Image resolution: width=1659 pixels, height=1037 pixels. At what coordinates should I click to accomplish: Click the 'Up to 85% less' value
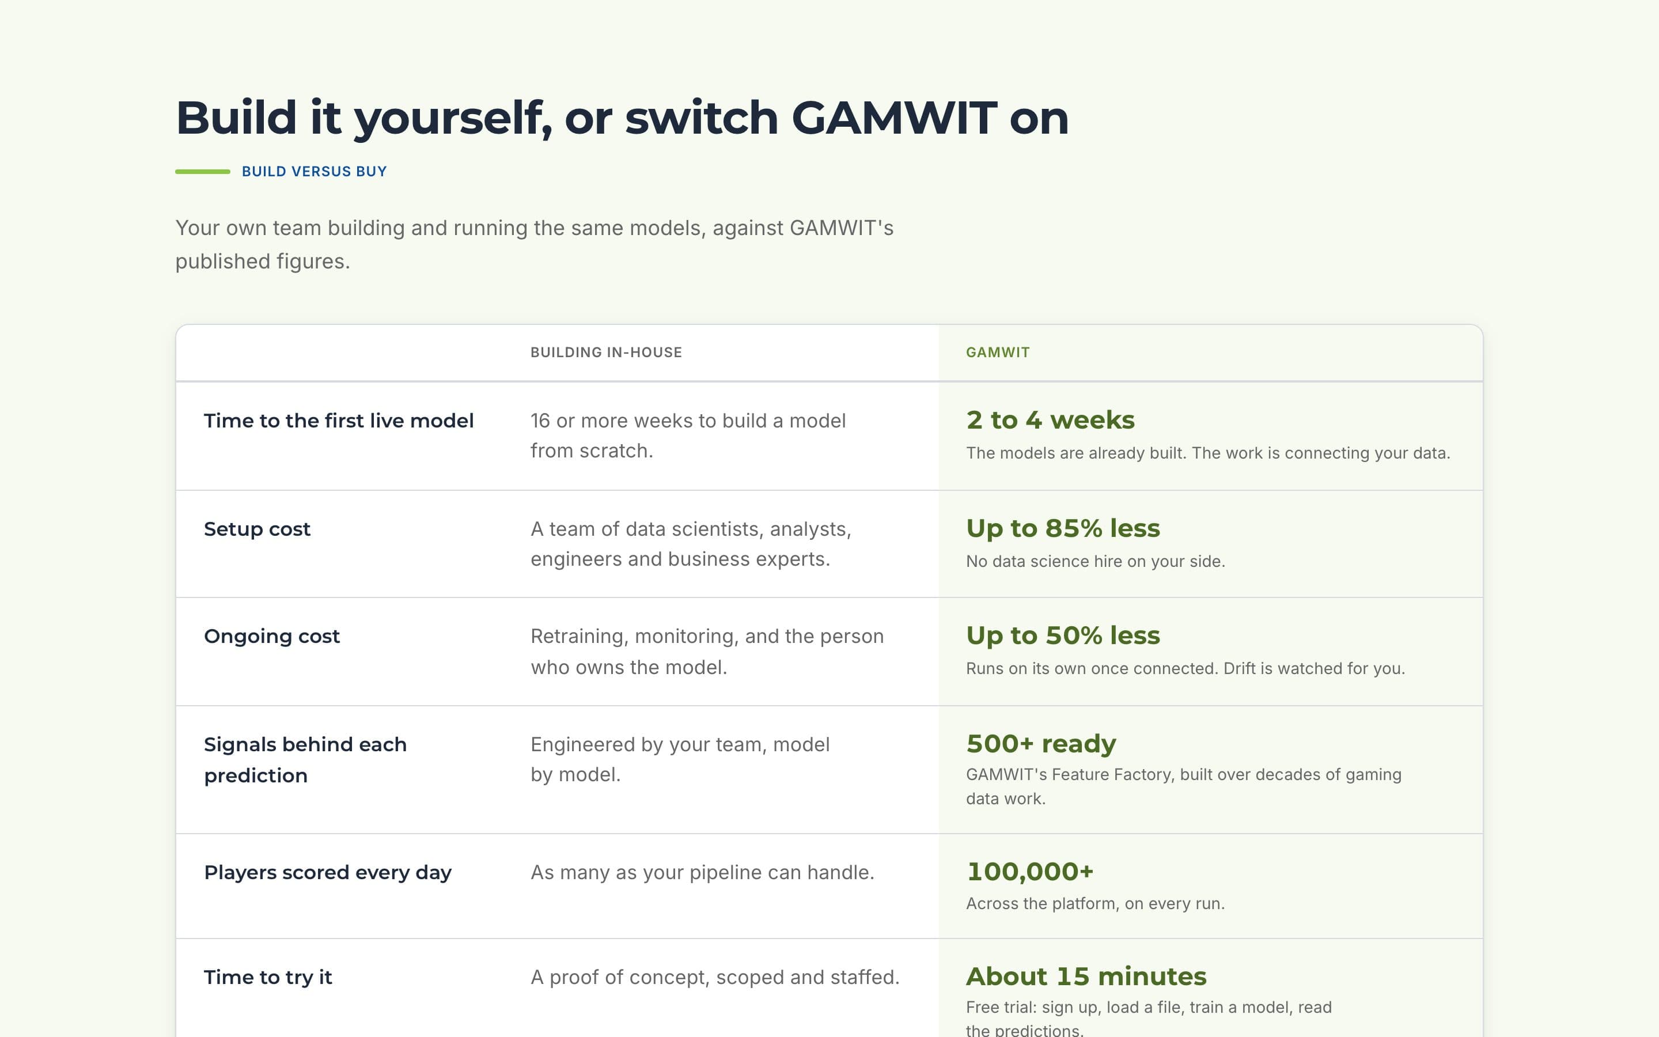point(1063,528)
